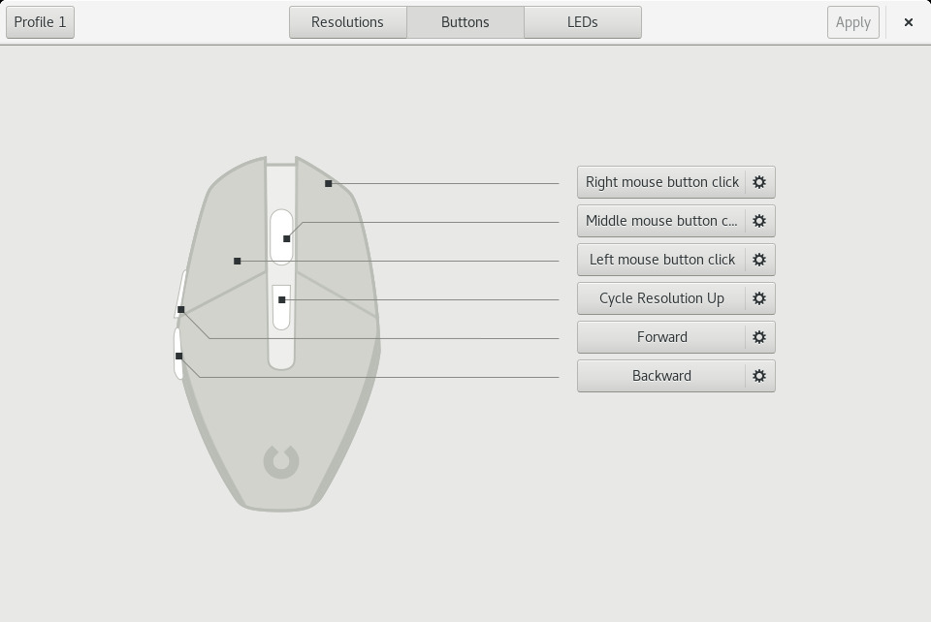Open the LEDs tab
Viewport: 931px width, 622px height.
582,22
